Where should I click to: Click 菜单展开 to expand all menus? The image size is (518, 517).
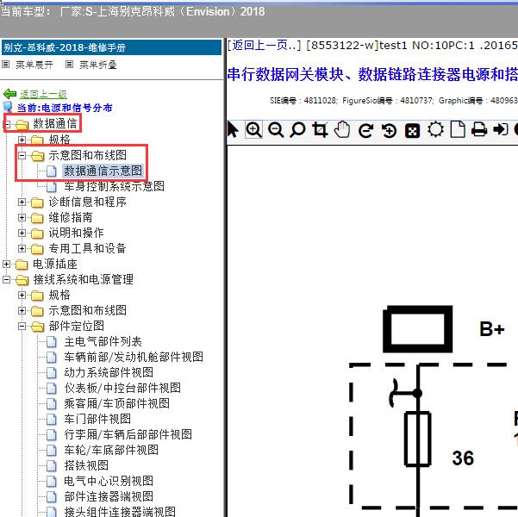pyautogui.click(x=34, y=65)
